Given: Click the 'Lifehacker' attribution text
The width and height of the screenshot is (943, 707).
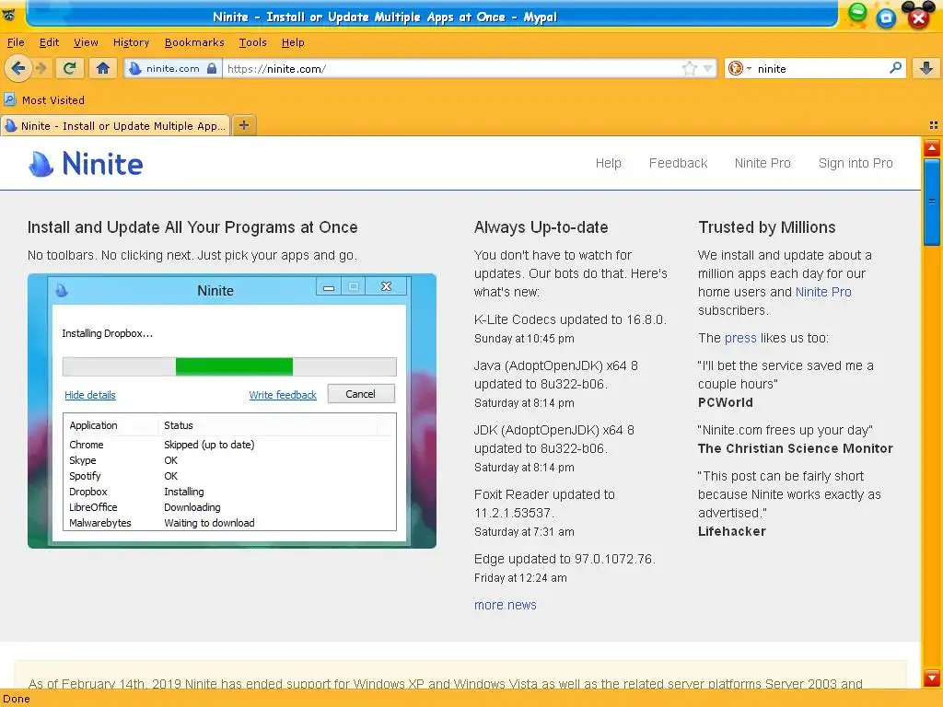Looking at the screenshot, I should click(732, 531).
